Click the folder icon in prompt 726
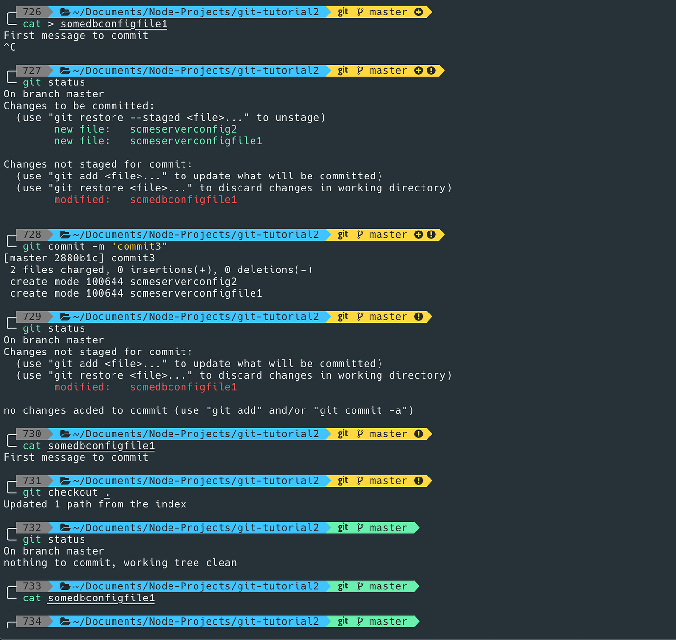This screenshot has width=676, height=640. 66,12
